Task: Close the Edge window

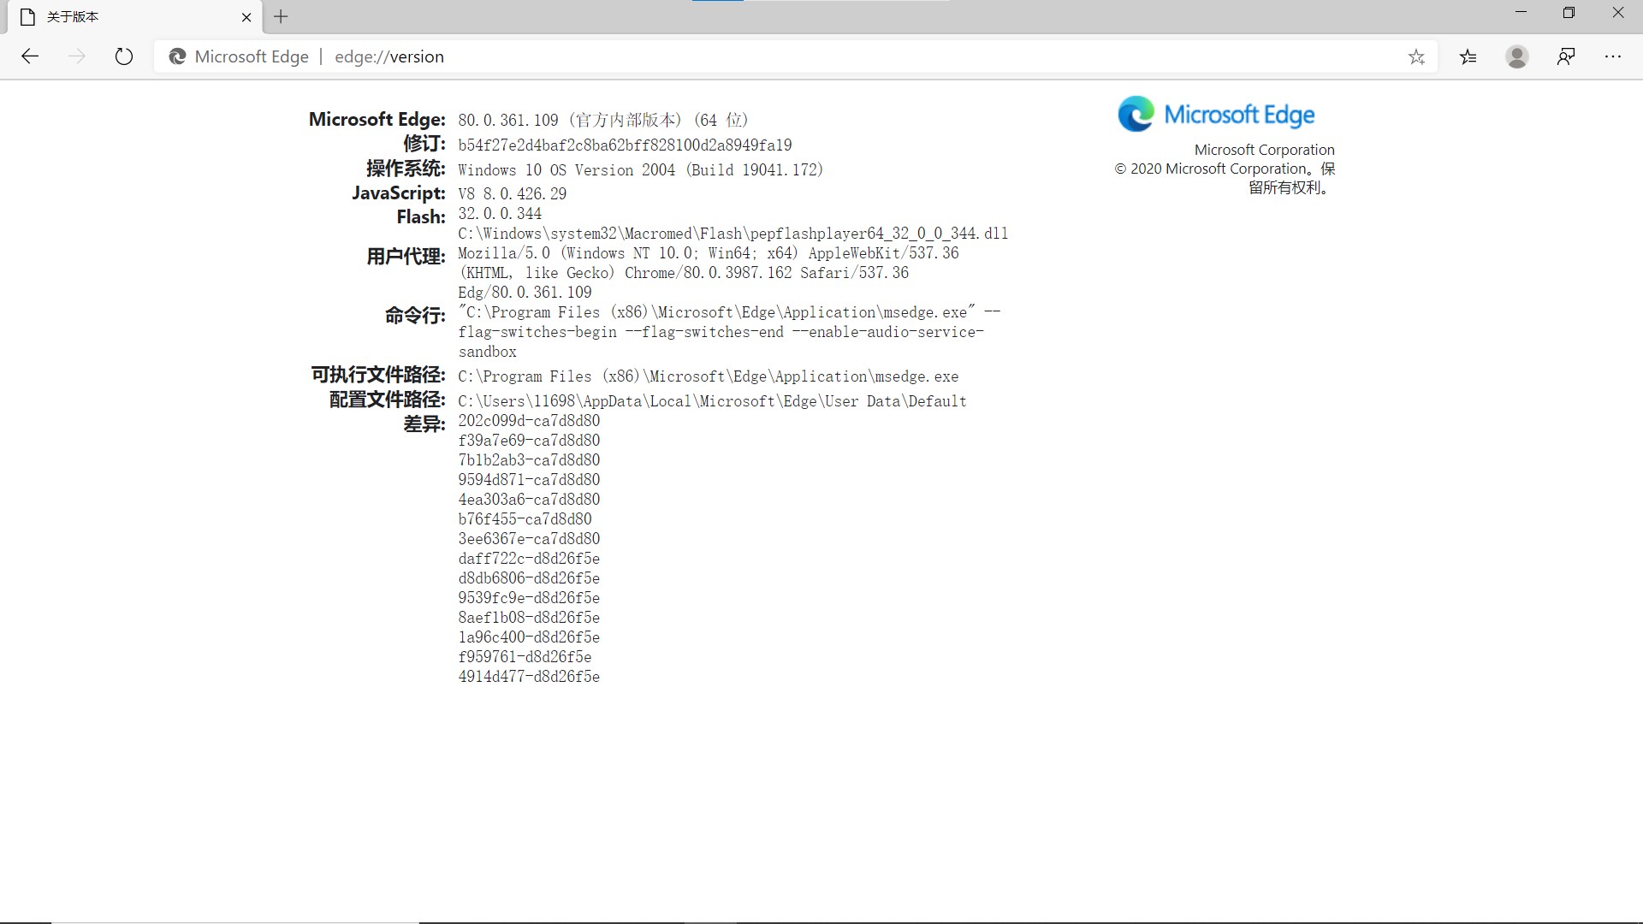Action: (x=1617, y=13)
